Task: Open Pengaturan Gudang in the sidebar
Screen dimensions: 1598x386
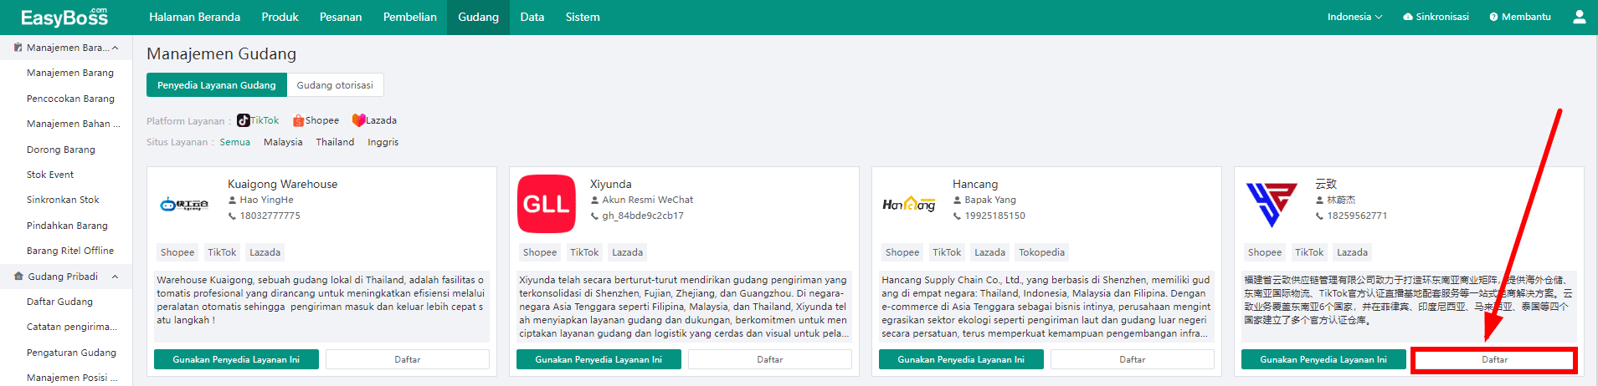Action: [x=71, y=353]
